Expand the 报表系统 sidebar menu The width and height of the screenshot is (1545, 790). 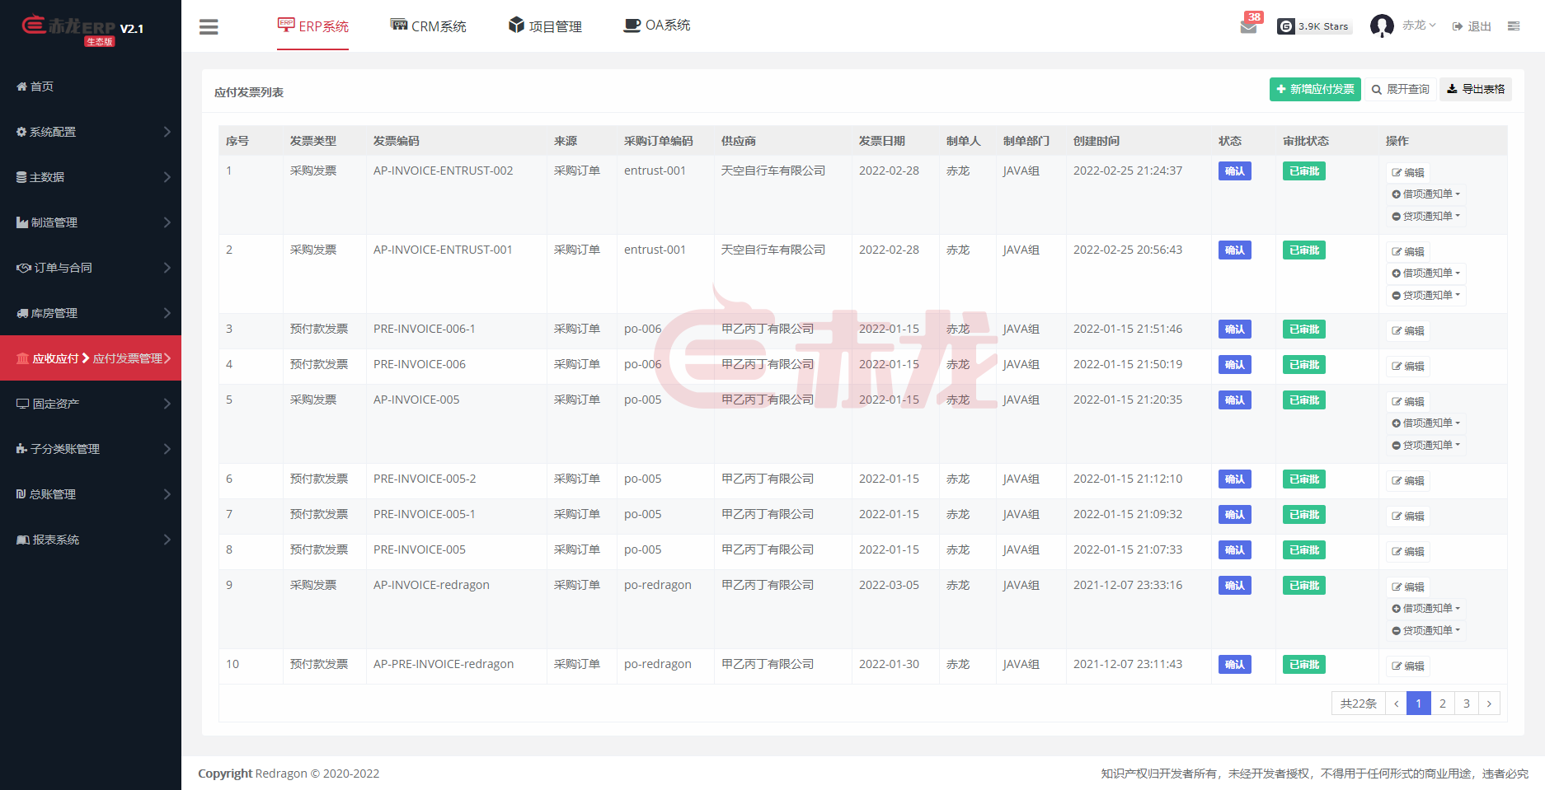91,540
